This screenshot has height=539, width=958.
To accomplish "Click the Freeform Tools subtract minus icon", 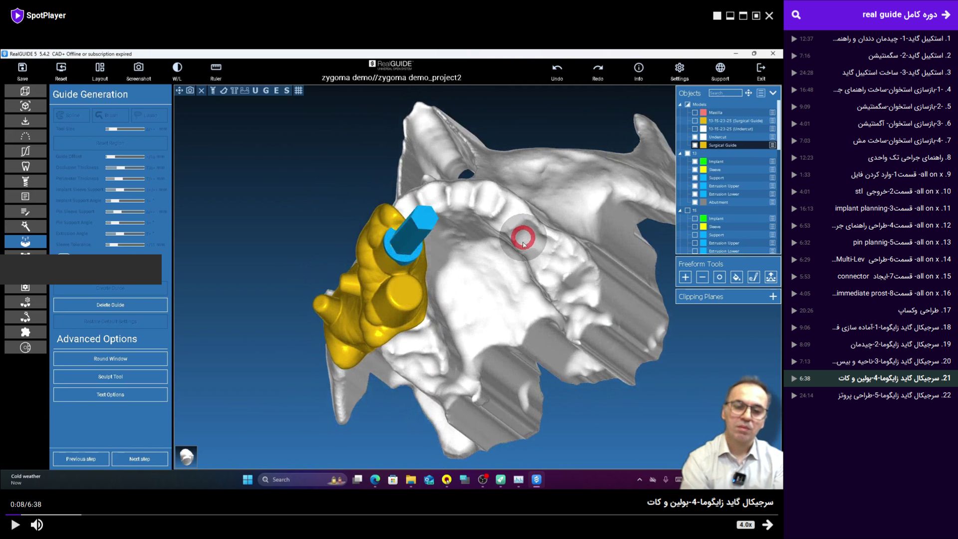I will click(702, 277).
